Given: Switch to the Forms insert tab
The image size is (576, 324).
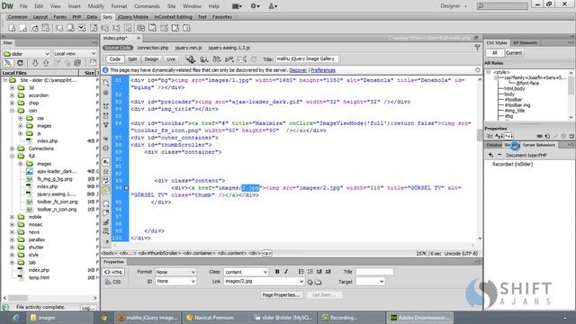Looking at the screenshot, I should click(60, 17).
